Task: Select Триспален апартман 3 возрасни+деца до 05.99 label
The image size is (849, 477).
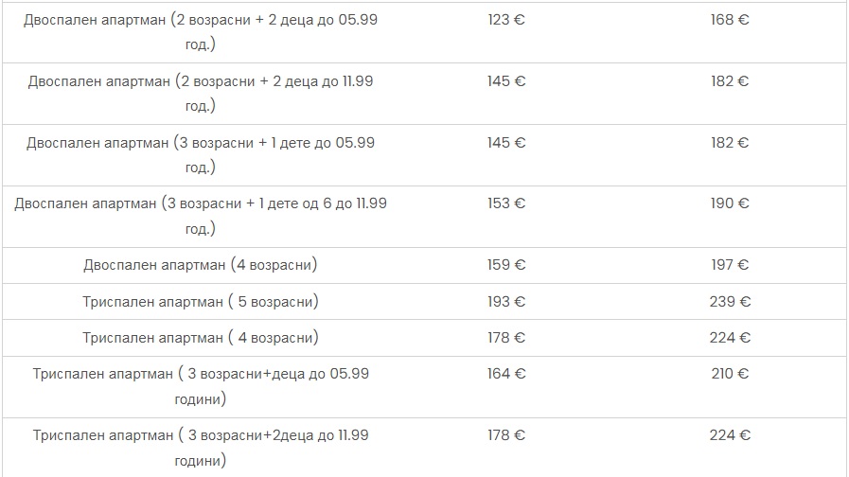Action: (201, 386)
